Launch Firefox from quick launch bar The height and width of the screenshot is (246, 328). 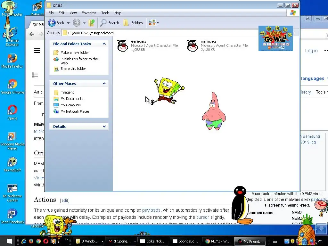[31, 241]
